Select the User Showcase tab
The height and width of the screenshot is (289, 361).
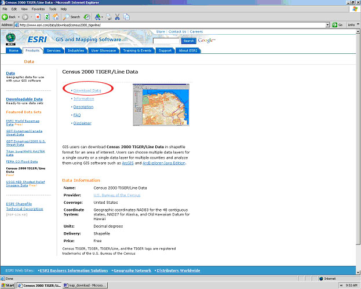click(x=104, y=50)
